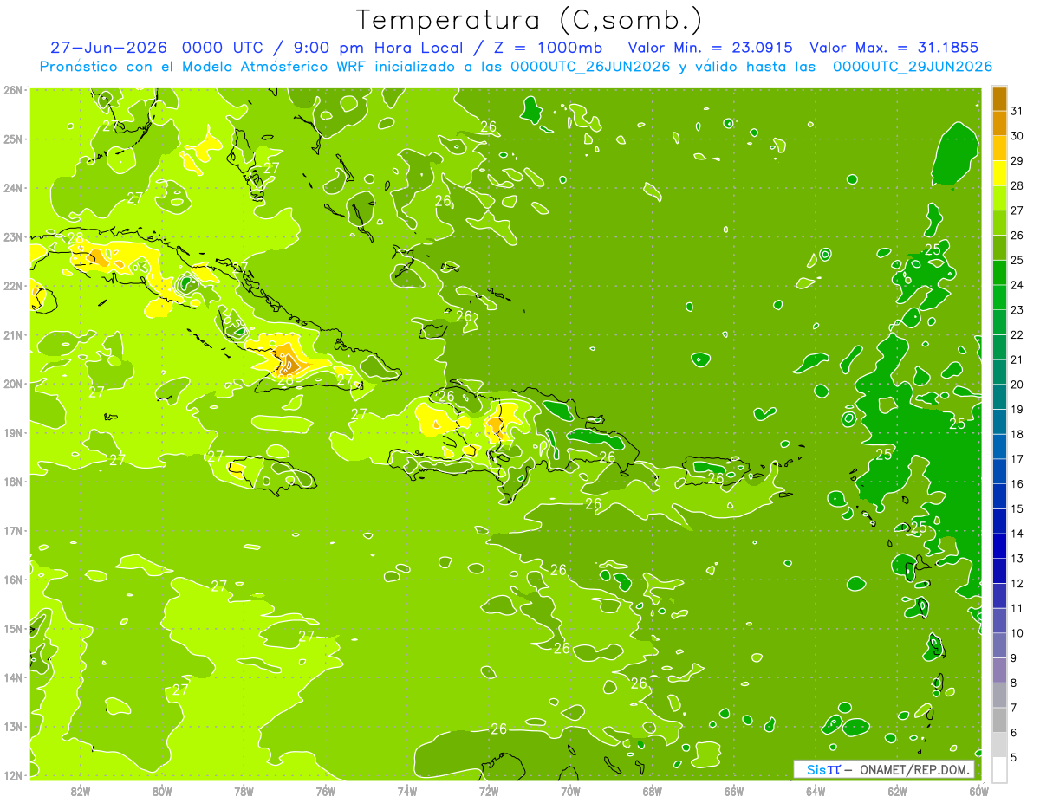Click the 80W longitude axis label
Viewport: 1040px width, 803px height.
pos(162,791)
